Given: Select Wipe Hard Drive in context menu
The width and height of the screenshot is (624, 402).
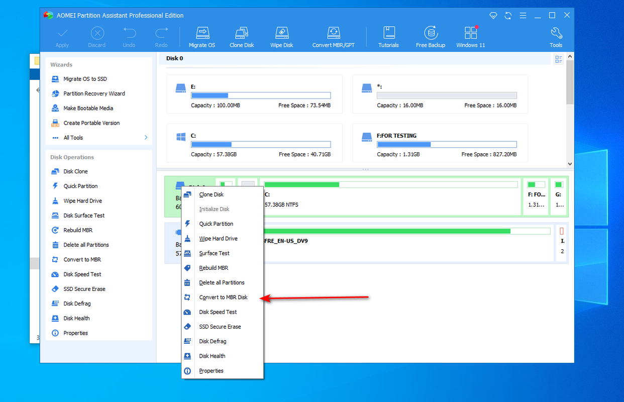Looking at the screenshot, I should [x=223, y=239].
